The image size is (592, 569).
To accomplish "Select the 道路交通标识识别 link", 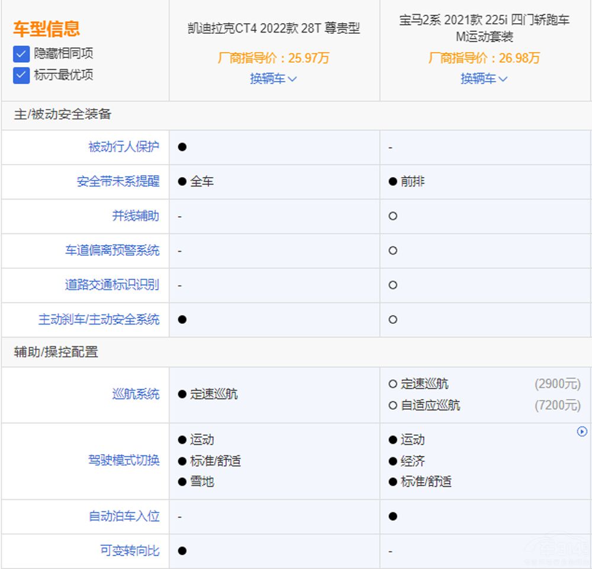I will pyautogui.click(x=112, y=285).
